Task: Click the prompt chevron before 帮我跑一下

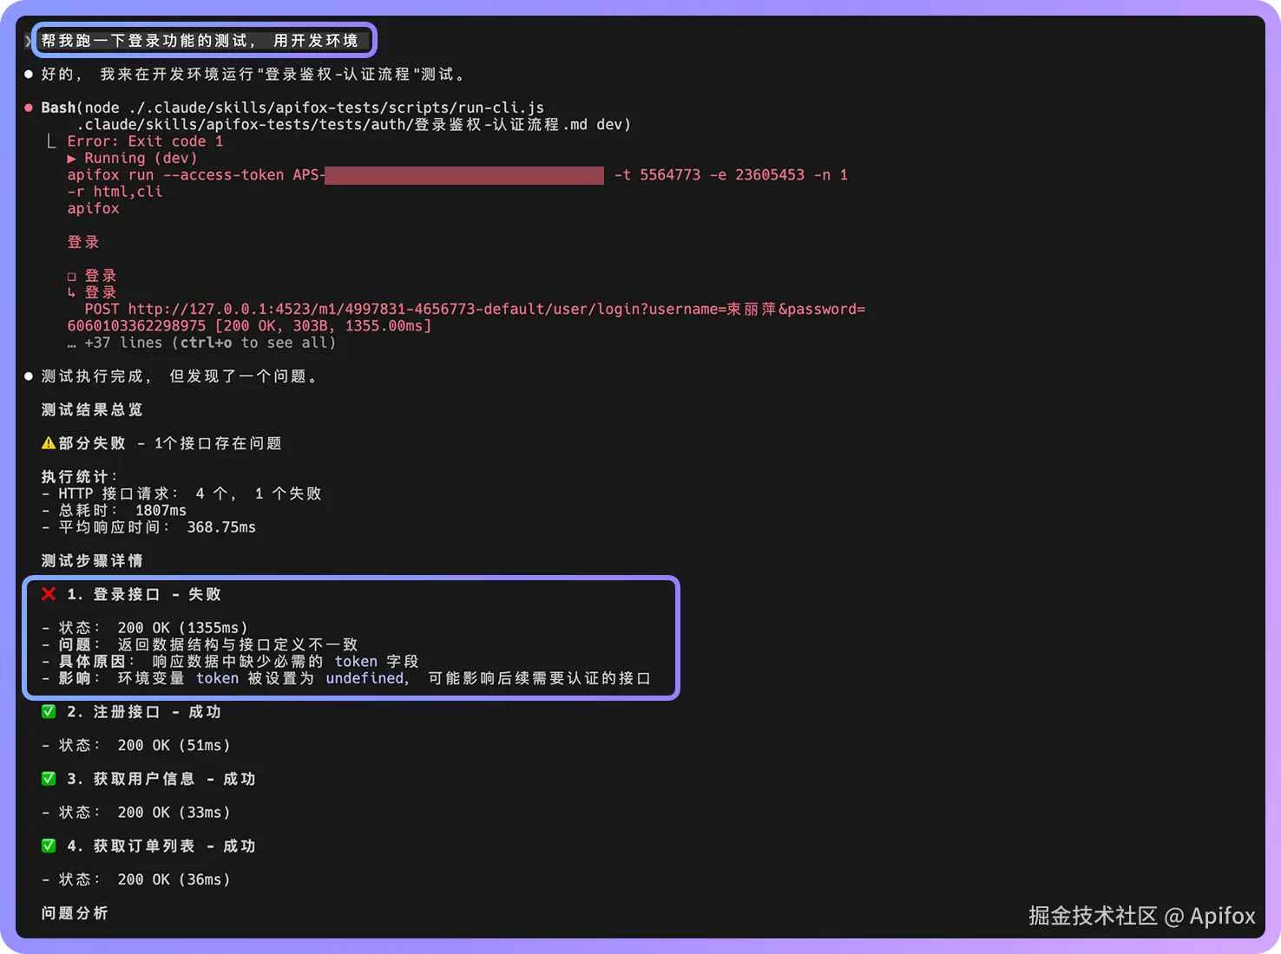Action: click(x=28, y=41)
